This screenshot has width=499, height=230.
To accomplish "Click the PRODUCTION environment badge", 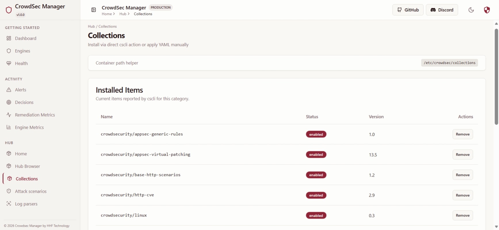I will [161, 7].
